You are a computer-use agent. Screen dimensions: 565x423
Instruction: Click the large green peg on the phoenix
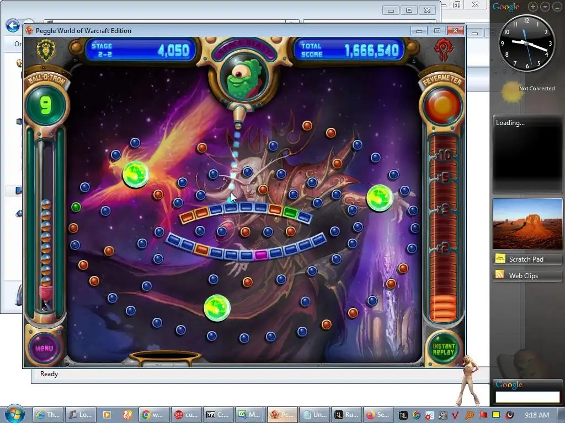pyautogui.click(x=136, y=175)
